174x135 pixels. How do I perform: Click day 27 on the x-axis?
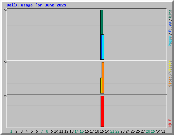point(143,131)
